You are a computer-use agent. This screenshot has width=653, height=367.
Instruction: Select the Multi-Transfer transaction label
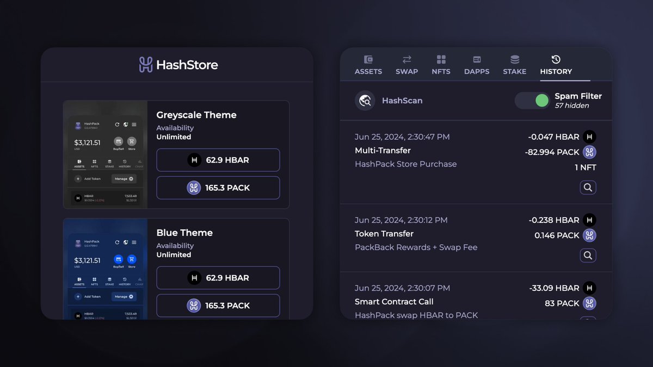[383, 151]
